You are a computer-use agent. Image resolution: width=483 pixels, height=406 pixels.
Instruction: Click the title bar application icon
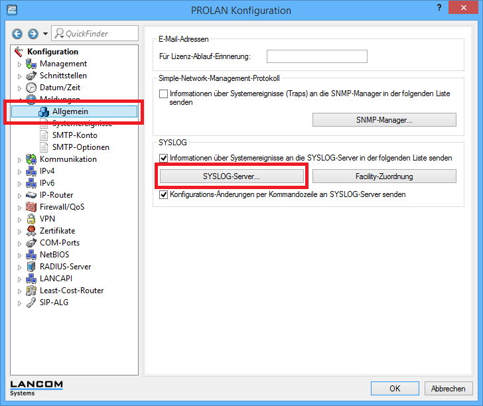click(12, 10)
